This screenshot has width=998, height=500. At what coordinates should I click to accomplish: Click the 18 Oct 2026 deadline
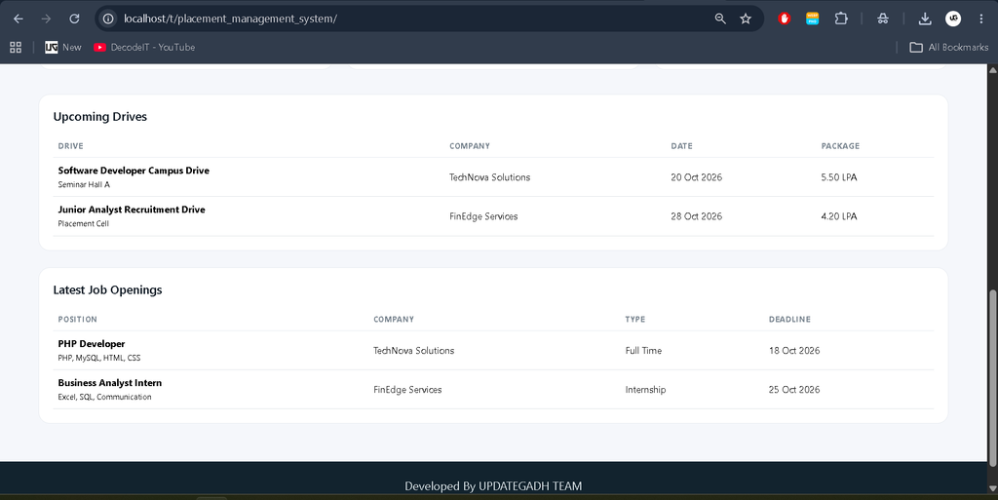pos(794,351)
